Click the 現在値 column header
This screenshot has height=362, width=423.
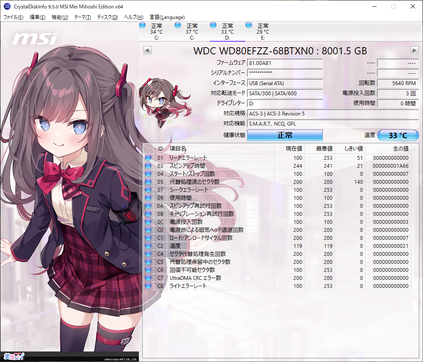pyautogui.click(x=290, y=148)
